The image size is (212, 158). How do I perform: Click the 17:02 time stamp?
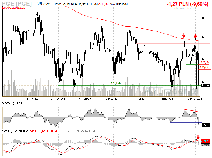[x=58, y=5]
